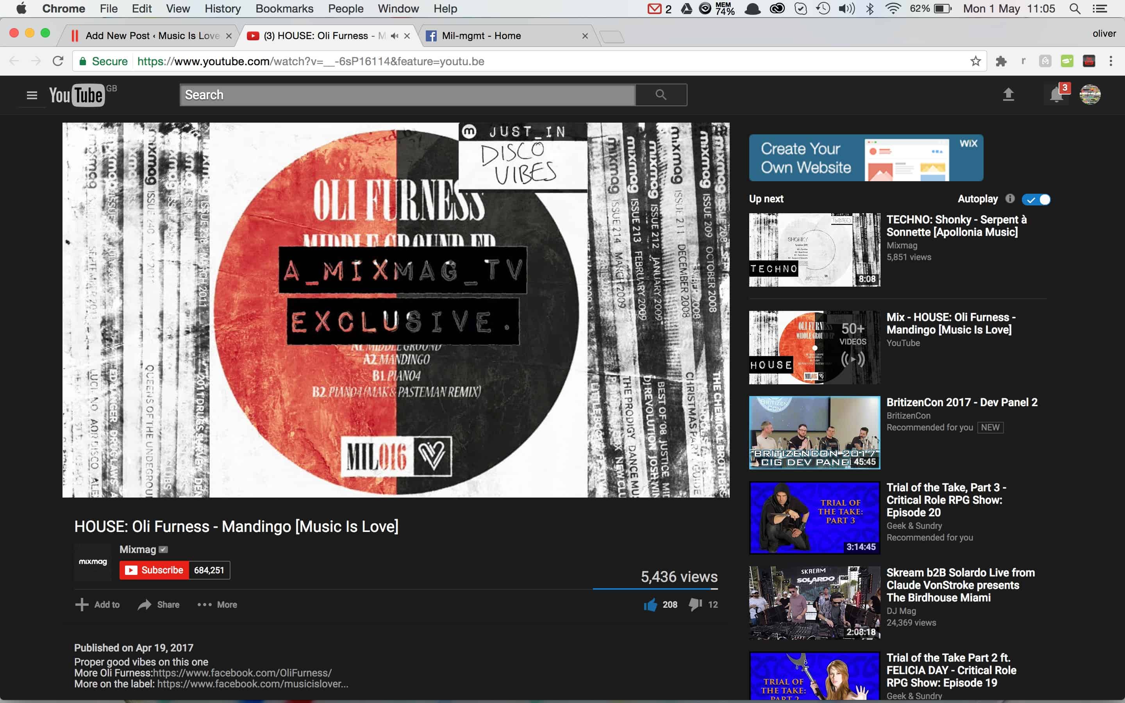
Task: Mute tab via speaker icon on YouTube tab
Action: point(394,36)
